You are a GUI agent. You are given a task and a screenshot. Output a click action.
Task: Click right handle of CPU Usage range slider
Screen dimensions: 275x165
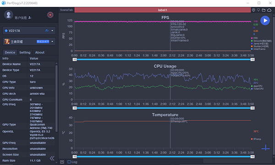click(253, 108)
